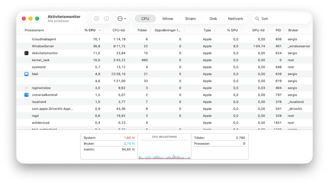This screenshot has height=185, width=329.
Task: Select the Universalkontroll app icon
Action: click(26, 95)
